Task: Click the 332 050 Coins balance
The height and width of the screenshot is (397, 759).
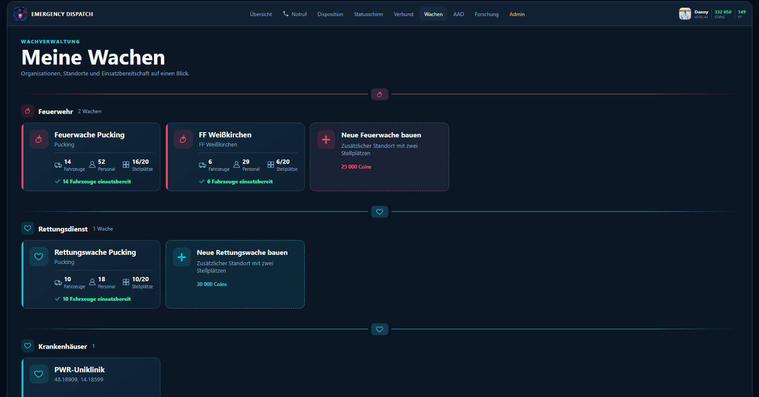Action: 723,14
